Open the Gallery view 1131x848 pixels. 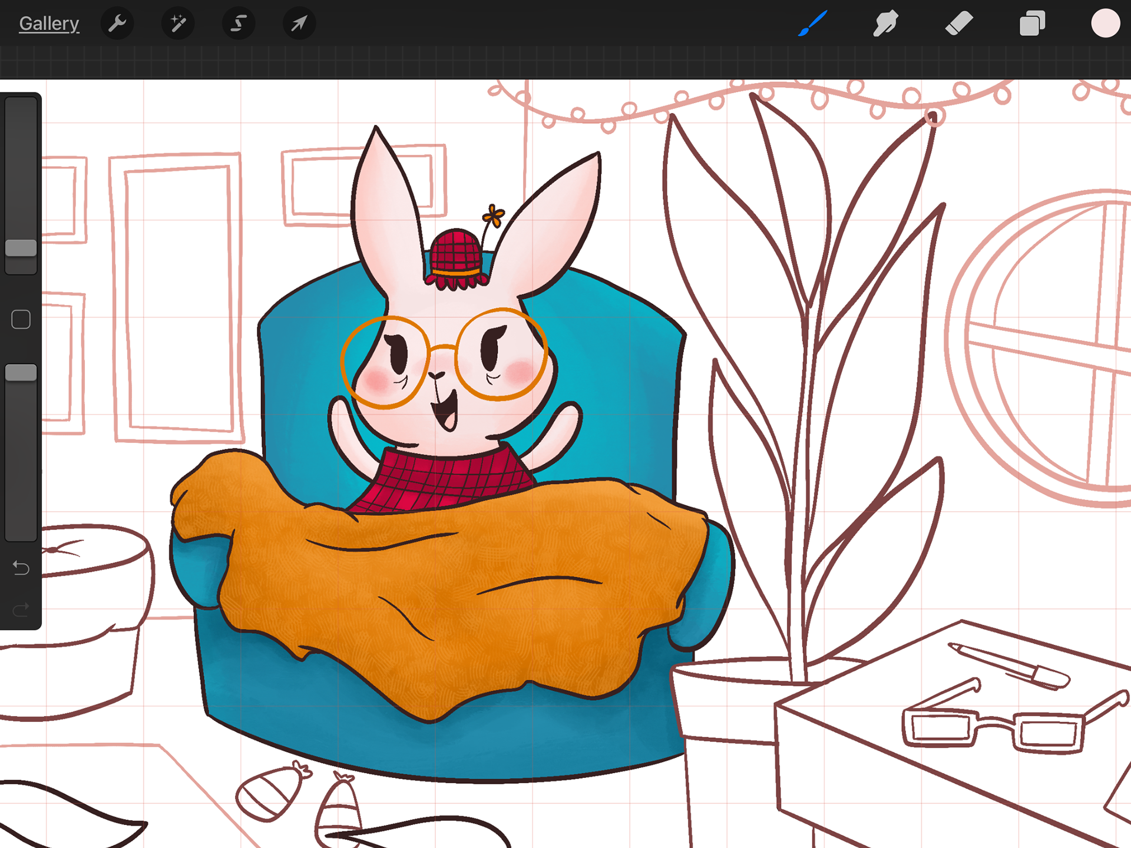[49, 24]
